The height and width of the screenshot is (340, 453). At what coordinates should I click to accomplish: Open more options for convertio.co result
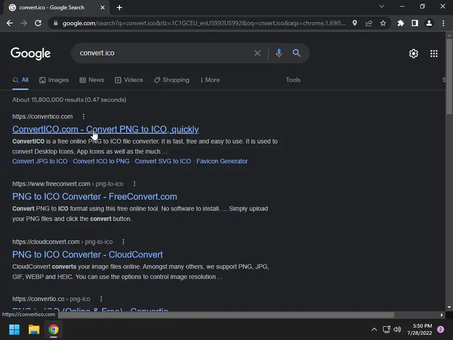click(101, 299)
